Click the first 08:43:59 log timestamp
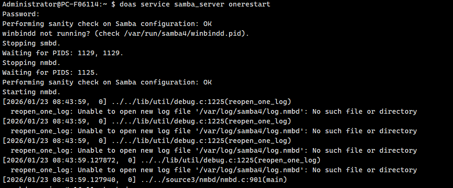 click(63, 102)
